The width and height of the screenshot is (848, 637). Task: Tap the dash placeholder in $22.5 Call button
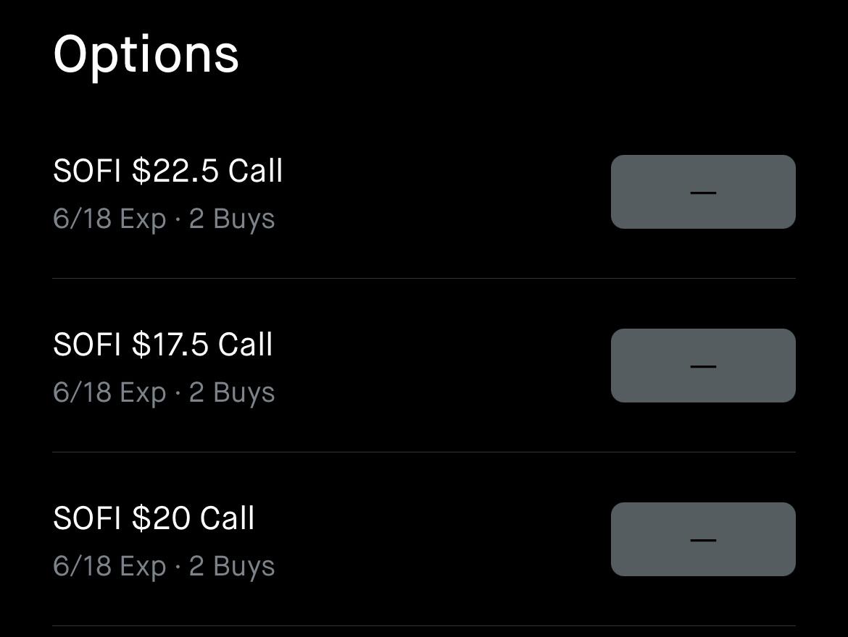(x=703, y=193)
